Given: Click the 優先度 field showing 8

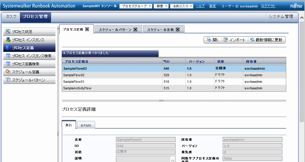Looking at the screenshot, I should (253, 152).
